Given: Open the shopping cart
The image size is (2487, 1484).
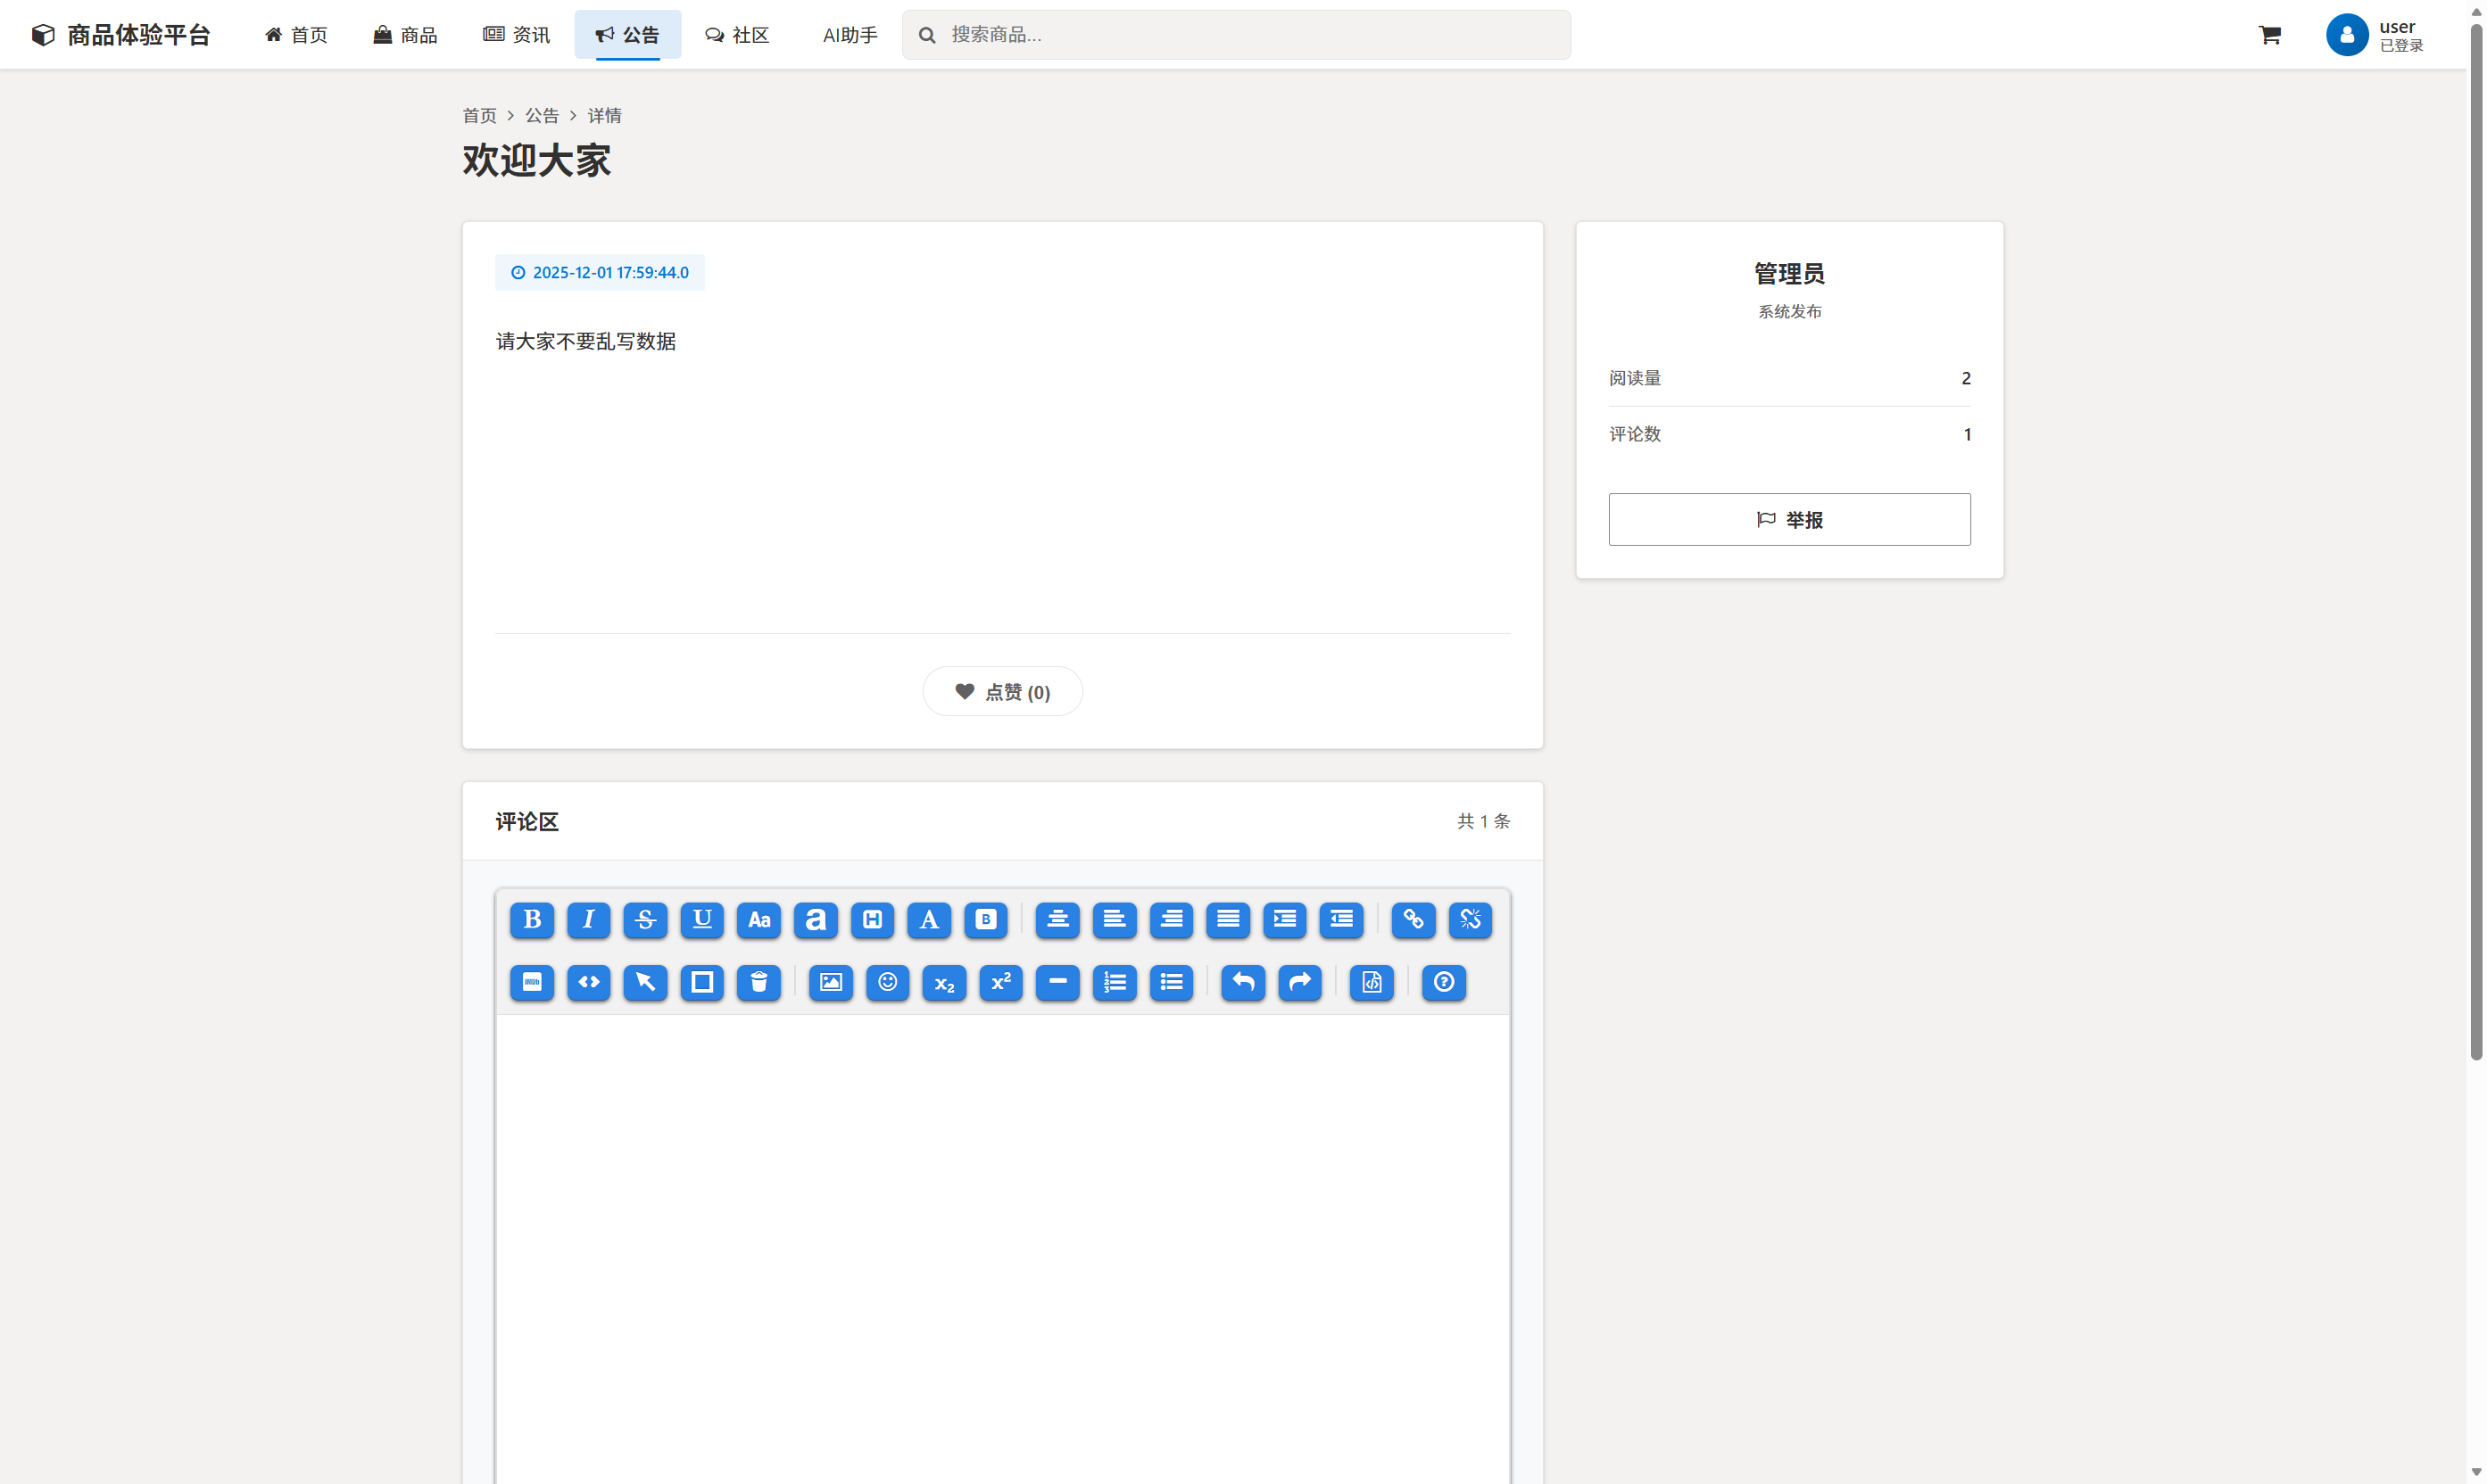Looking at the screenshot, I should click(x=2269, y=34).
